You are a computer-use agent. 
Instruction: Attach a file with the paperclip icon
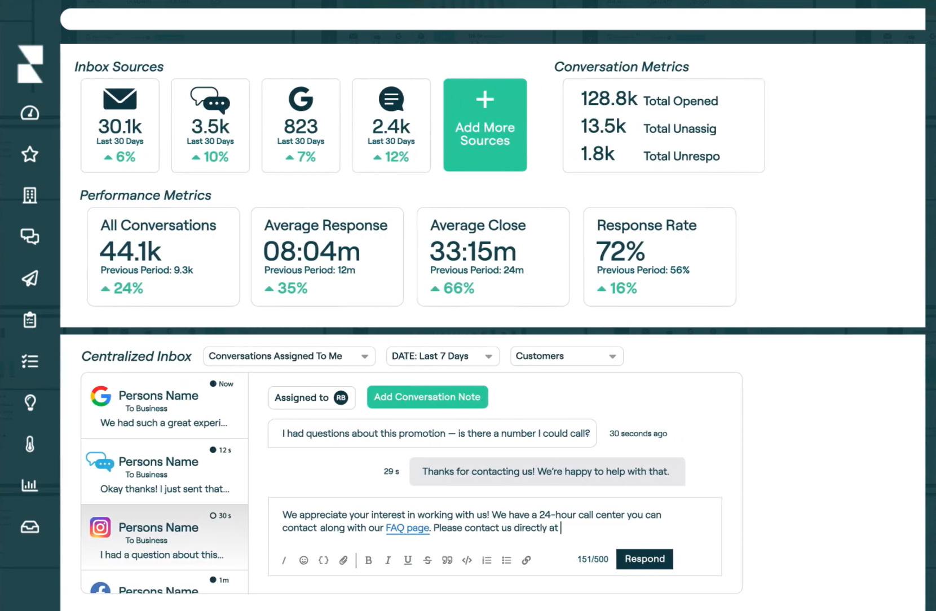(343, 560)
